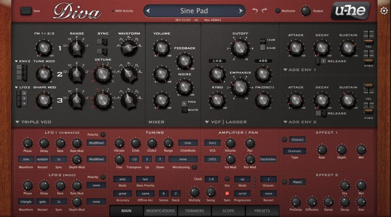Screen dimensions: 391x217
Task: Enable the arpeggiator Arp button
Action: coord(227,179)
